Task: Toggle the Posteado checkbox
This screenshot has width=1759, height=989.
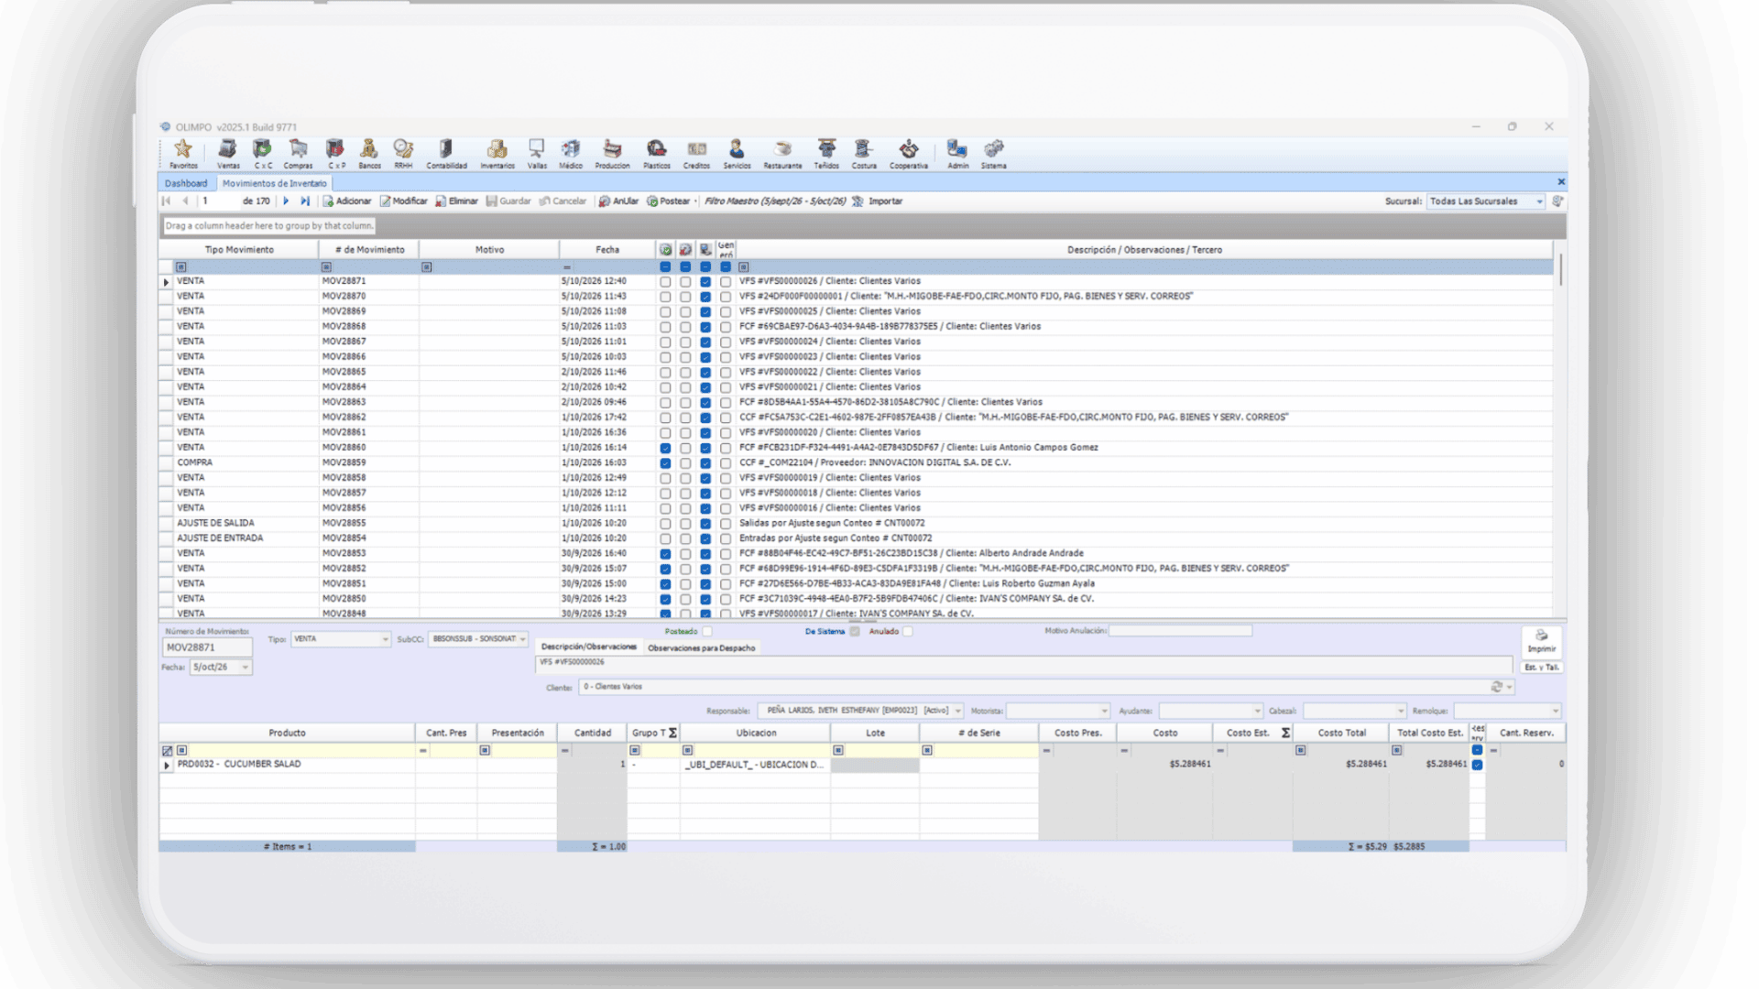Action: (707, 631)
